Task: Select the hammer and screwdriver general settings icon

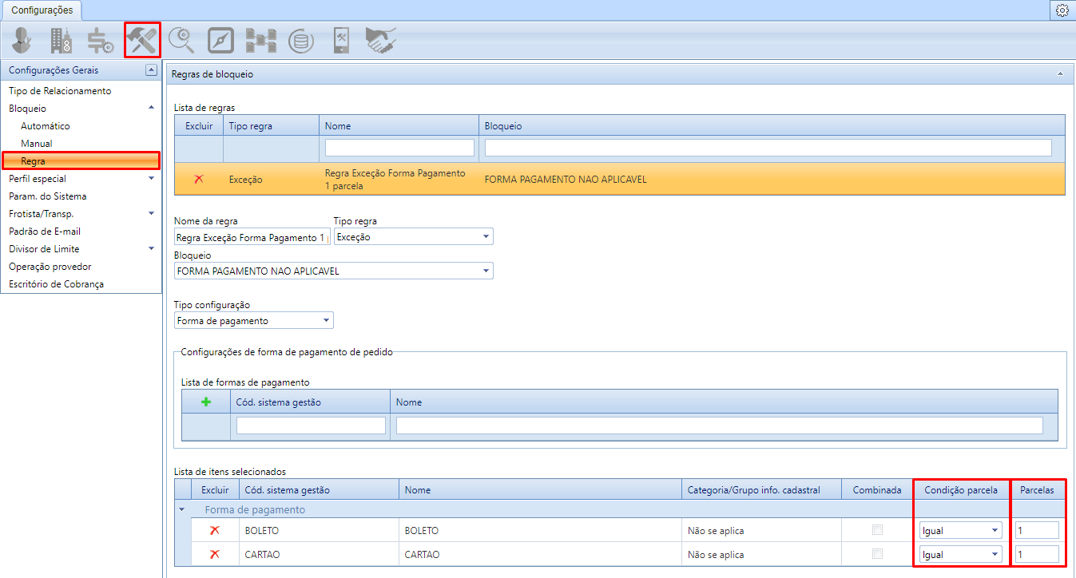Action: pyautogui.click(x=142, y=40)
